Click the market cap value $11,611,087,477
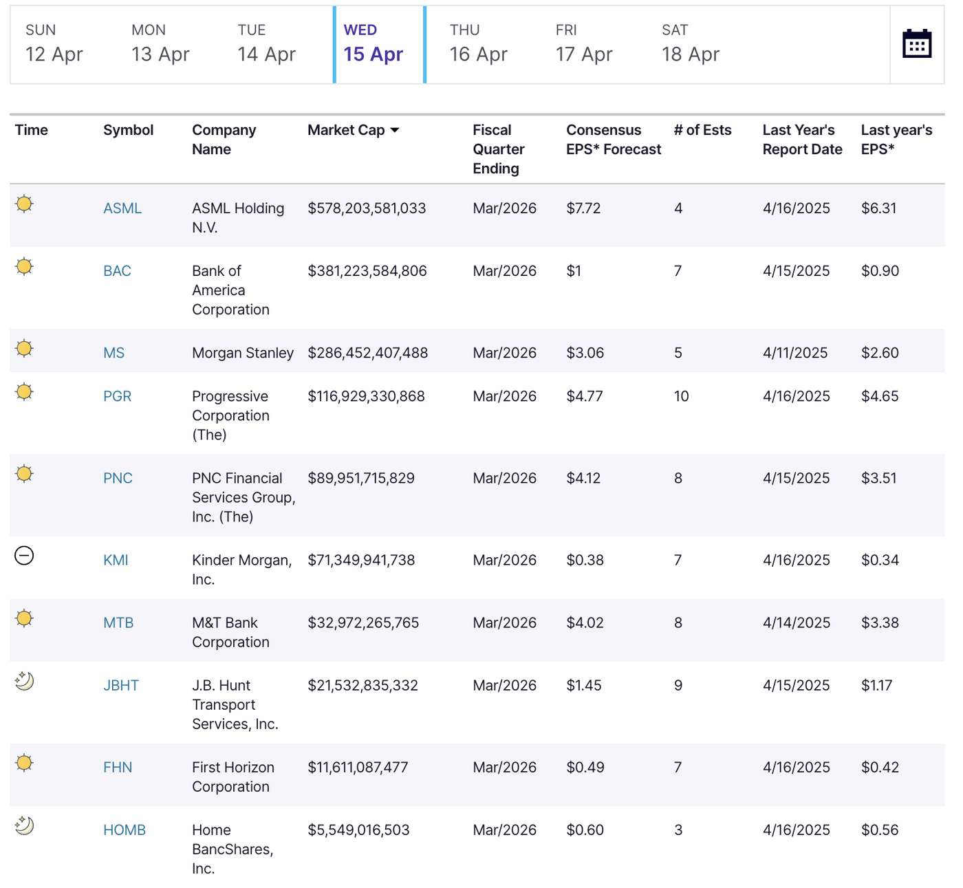963x888 pixels. click(x=358, y=767)
